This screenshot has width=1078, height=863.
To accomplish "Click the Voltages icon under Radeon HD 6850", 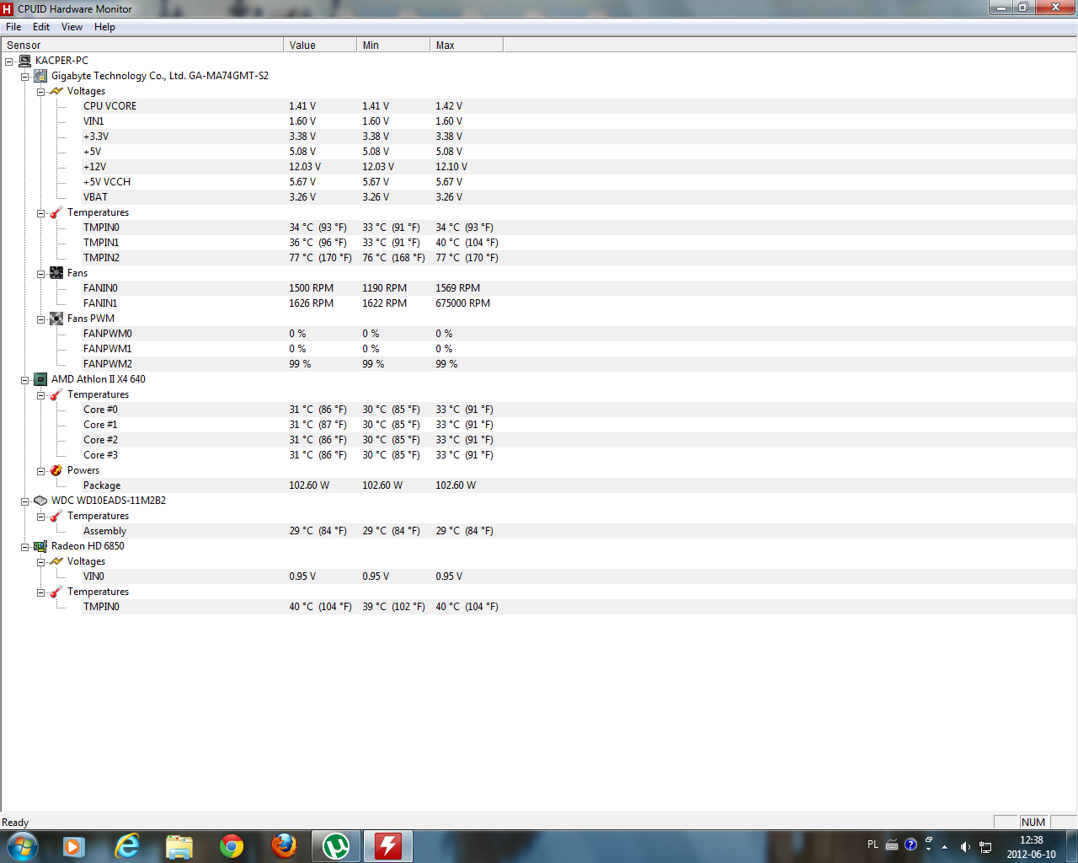I will tap(56, 561).
